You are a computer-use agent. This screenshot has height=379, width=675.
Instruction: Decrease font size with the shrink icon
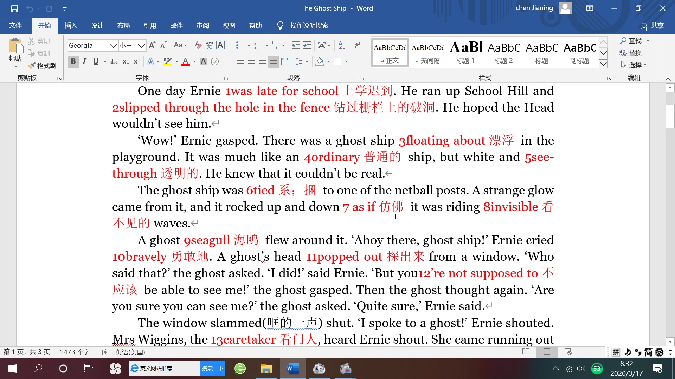[x=163, y=45]
